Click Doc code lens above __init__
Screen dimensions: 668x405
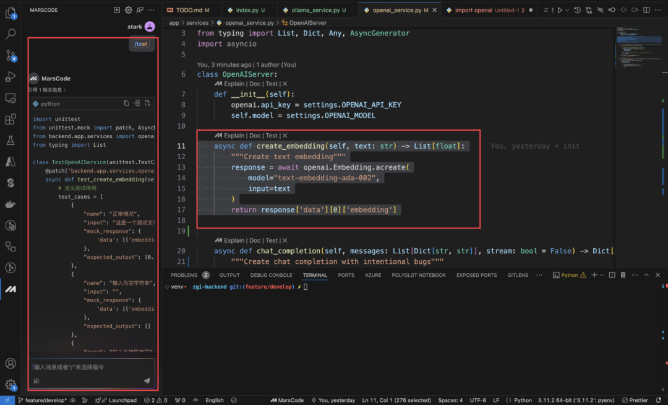[255, 84]
